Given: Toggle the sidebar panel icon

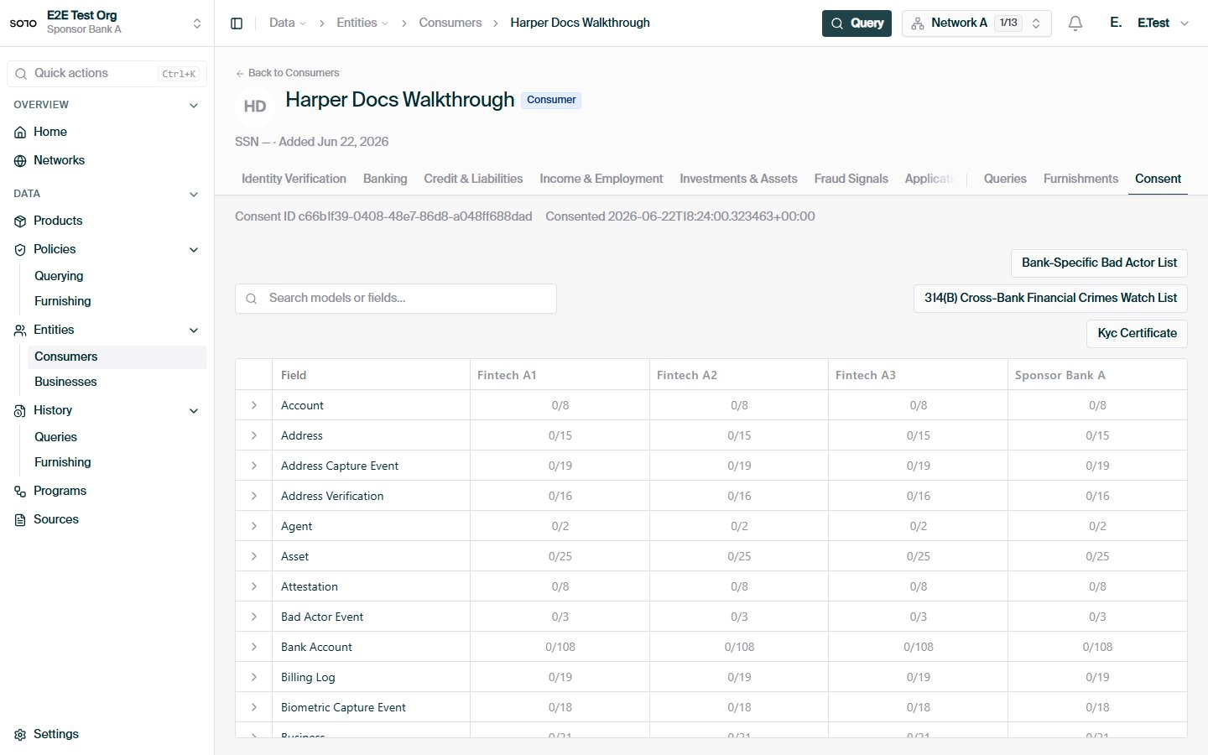Looking at the screenshot, I should [237, 23].
